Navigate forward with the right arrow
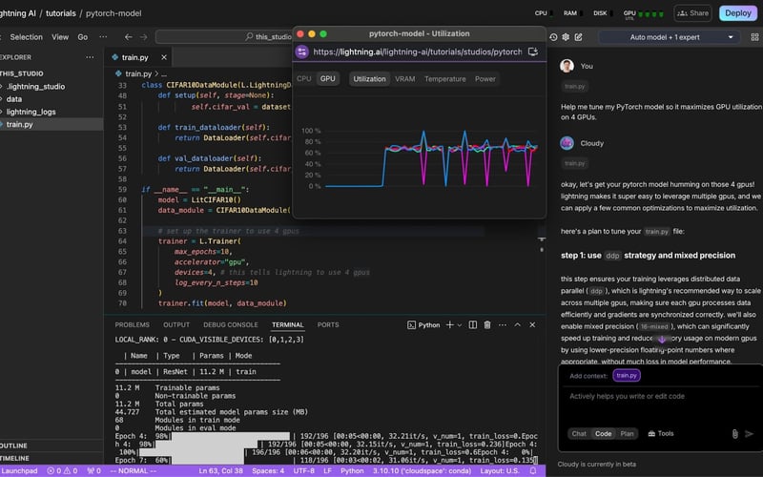The image size is (763, 477). 144,37
